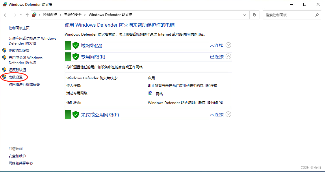Open 启用或关闭 Windows Defender 防火墙
This screenshot has height=172, width=325.
(25, 60)
